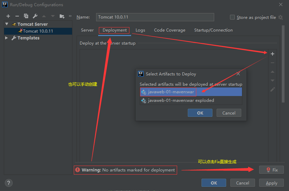
Task: Close the Run/Debug Configurations window
Action: [x=280, y=4]
